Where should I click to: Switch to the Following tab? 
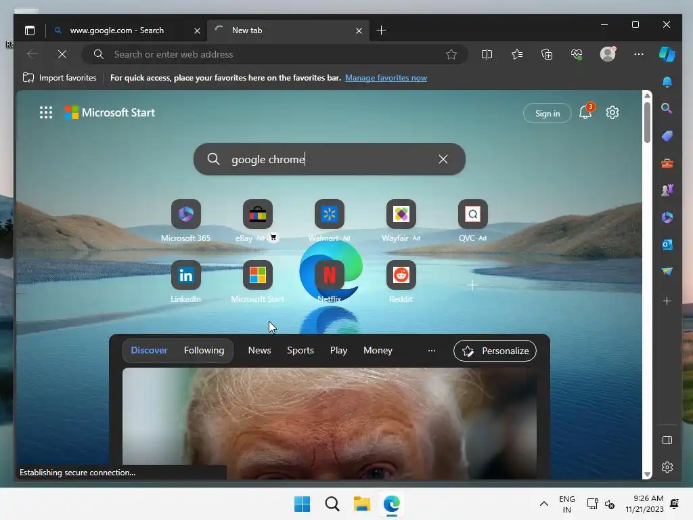click(x=204, y=350)
